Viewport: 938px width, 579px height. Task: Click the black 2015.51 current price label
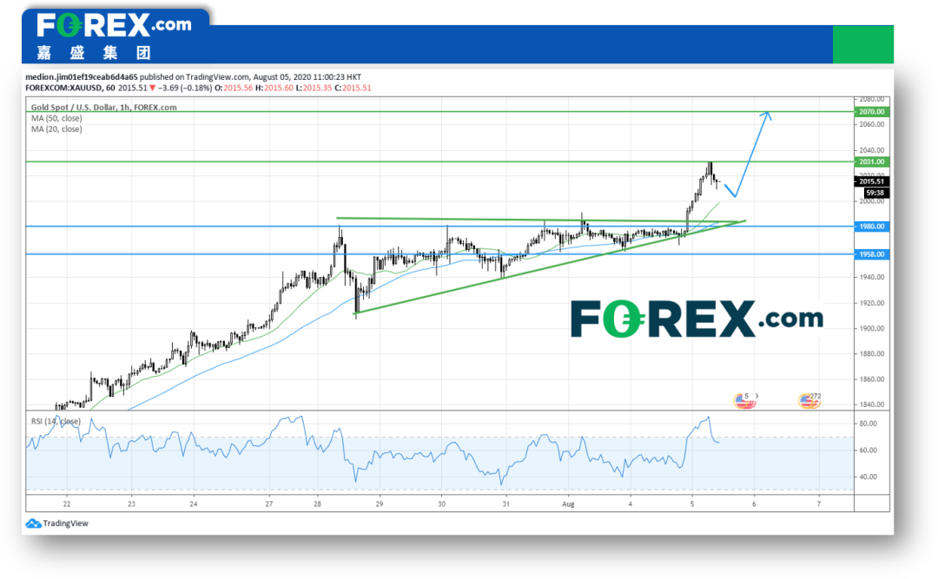coord(872,181)
